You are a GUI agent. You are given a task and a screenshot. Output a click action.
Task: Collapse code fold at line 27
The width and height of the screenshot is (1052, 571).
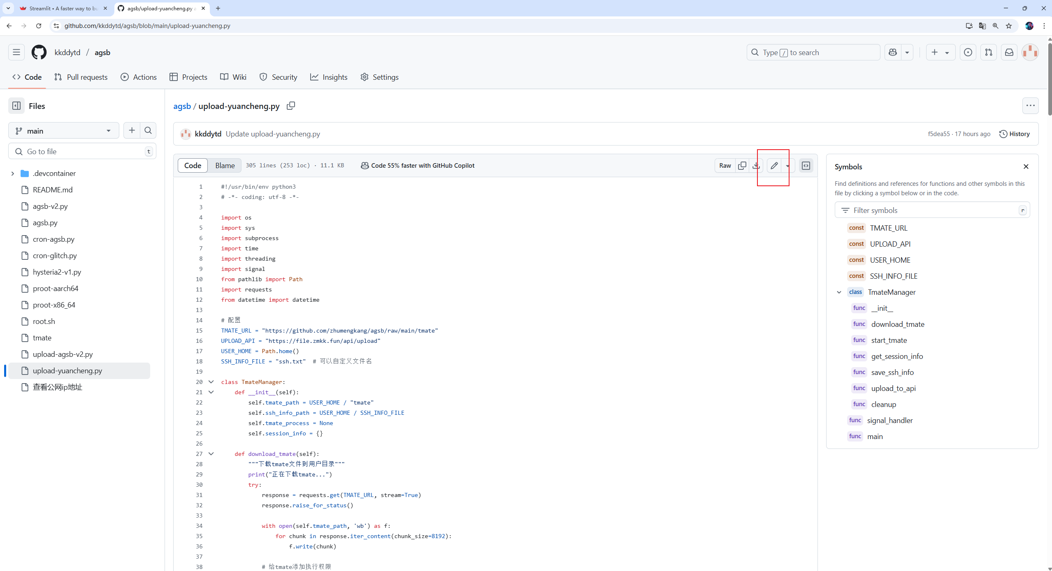point(211,454)
